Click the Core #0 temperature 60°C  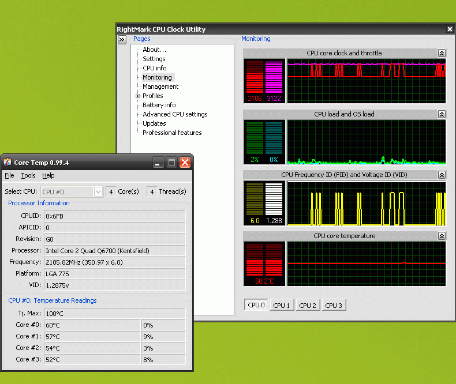(x=92, y=325)
